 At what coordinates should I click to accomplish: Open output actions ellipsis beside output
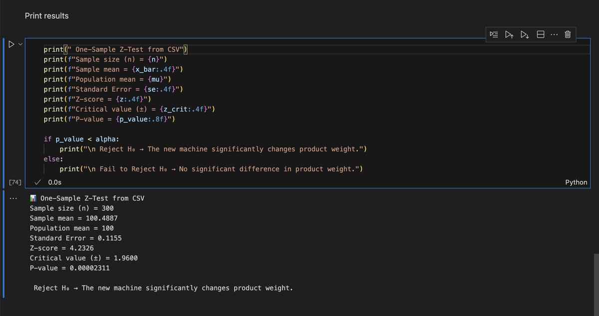click(x=13, y=198)
